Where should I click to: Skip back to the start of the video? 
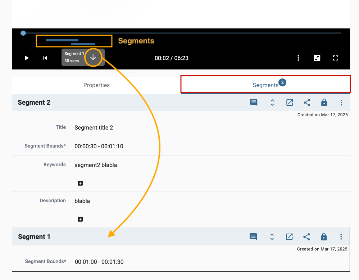pos(45,58)
